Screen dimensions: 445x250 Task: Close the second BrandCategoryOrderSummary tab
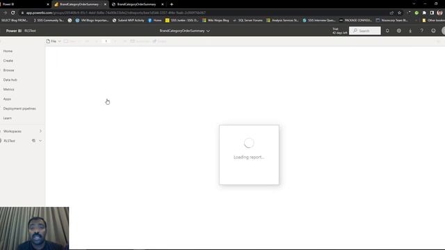pyautogui.click(x=162, y=4)
